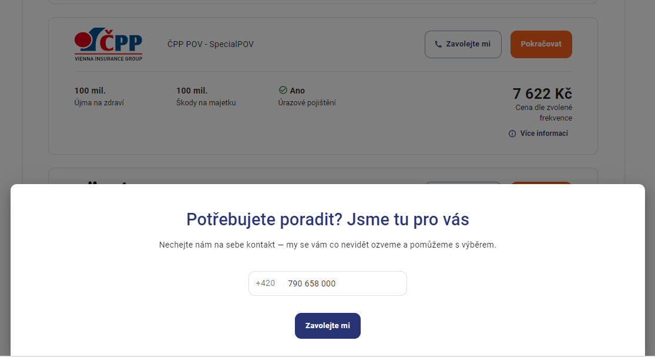Click the Škody na majetku coverage value
Image resolution: width=655 pixels, height=357 pixels.
pyautogui.click(x=192, y=91)
